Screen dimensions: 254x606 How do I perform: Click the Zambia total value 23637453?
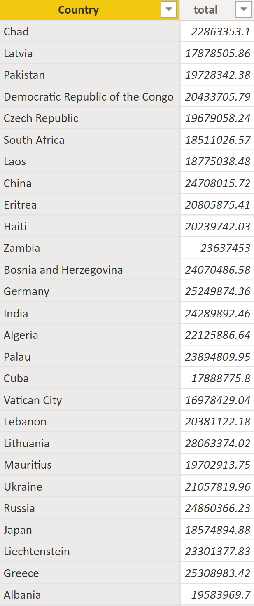tap(225, 248)
